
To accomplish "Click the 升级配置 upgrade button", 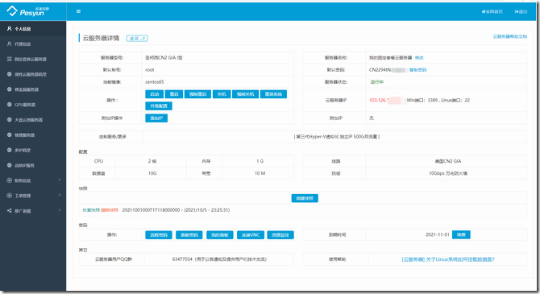I will tap(159, 106).
